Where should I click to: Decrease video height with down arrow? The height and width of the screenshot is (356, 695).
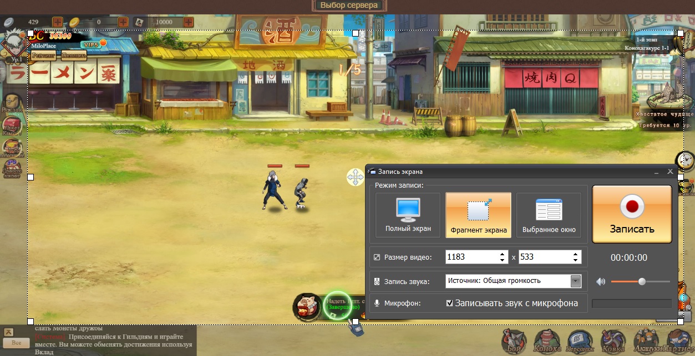tap(575, 260)
